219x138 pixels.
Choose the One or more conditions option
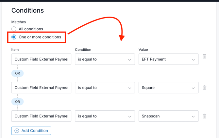pyautogui.click(x=14, y=37)
